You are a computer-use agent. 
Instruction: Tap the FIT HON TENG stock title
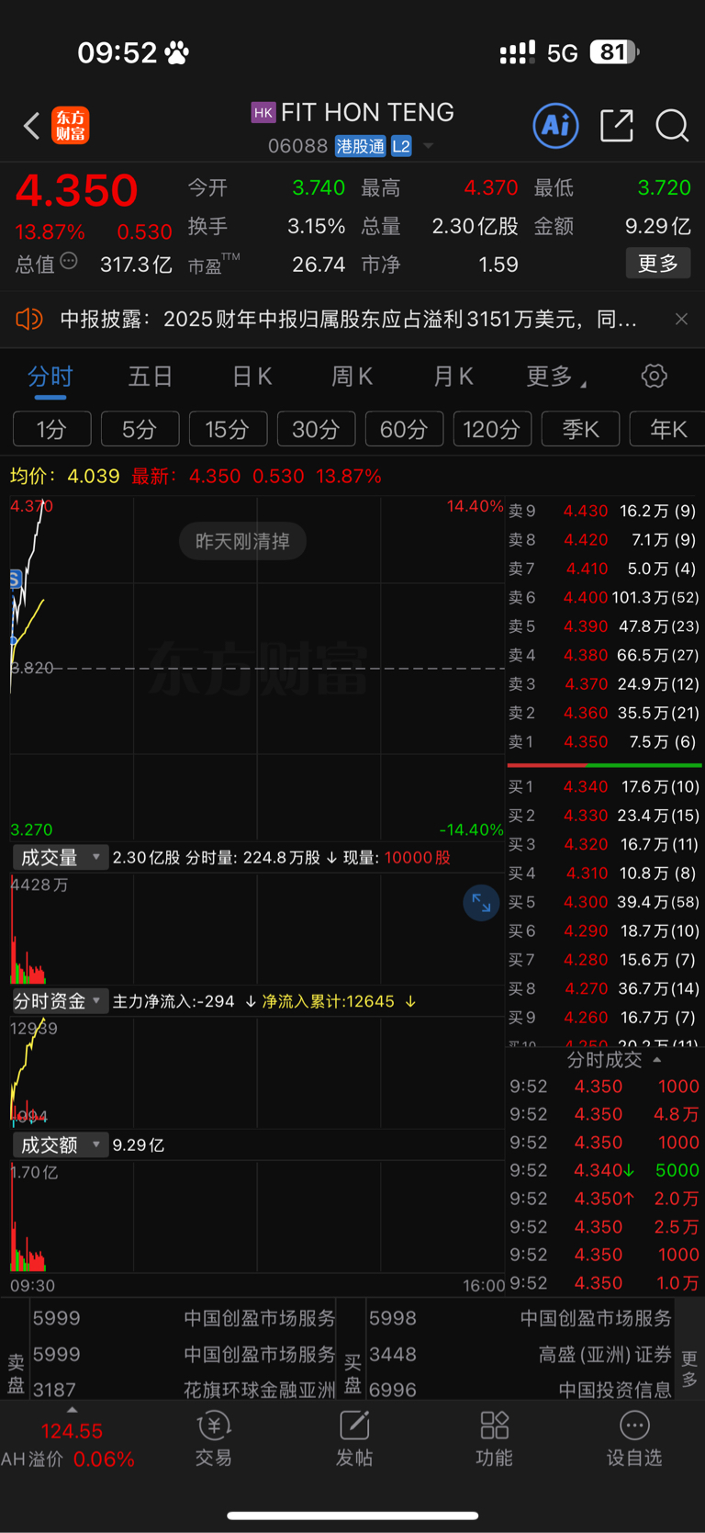[x=367, y=112]
